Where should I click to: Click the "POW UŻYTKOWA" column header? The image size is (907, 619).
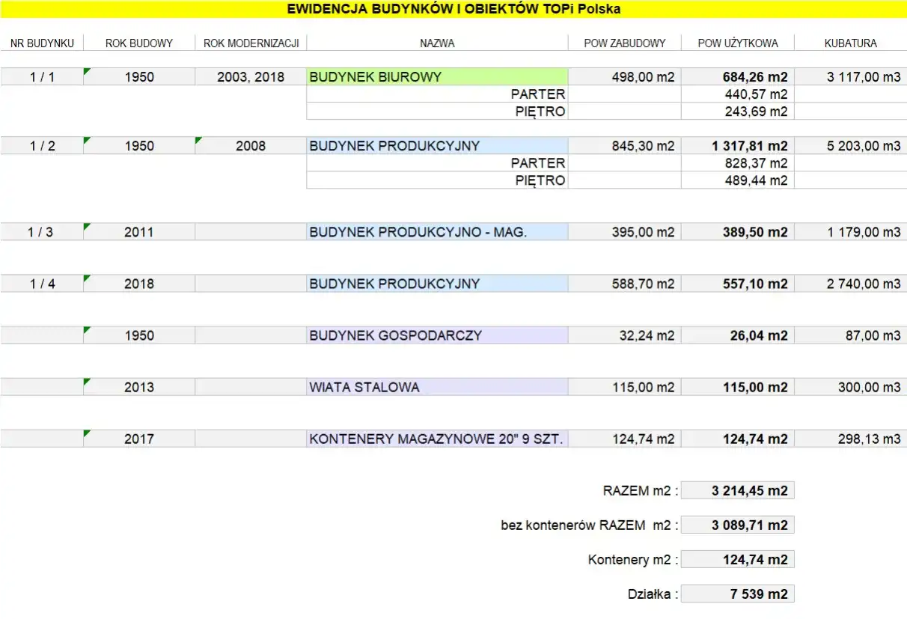pos(738,43)
